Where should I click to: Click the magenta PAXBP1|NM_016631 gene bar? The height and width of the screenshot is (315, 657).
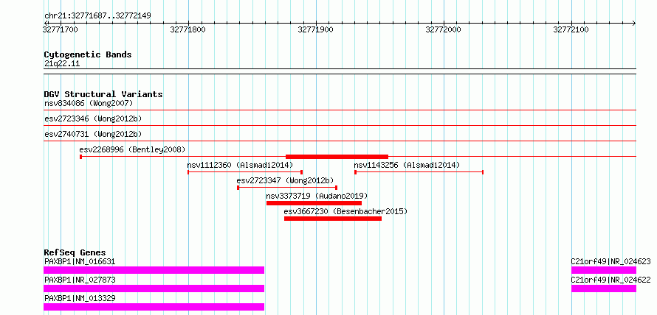pyautogui.click(x=154, y=270)
